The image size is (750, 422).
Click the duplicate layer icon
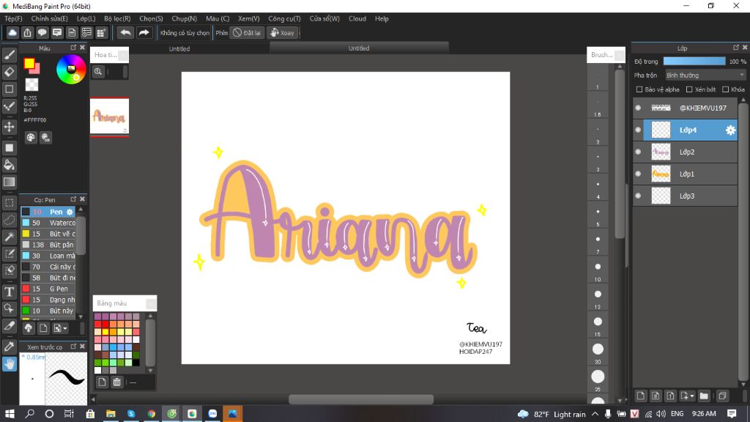[722, 396]
